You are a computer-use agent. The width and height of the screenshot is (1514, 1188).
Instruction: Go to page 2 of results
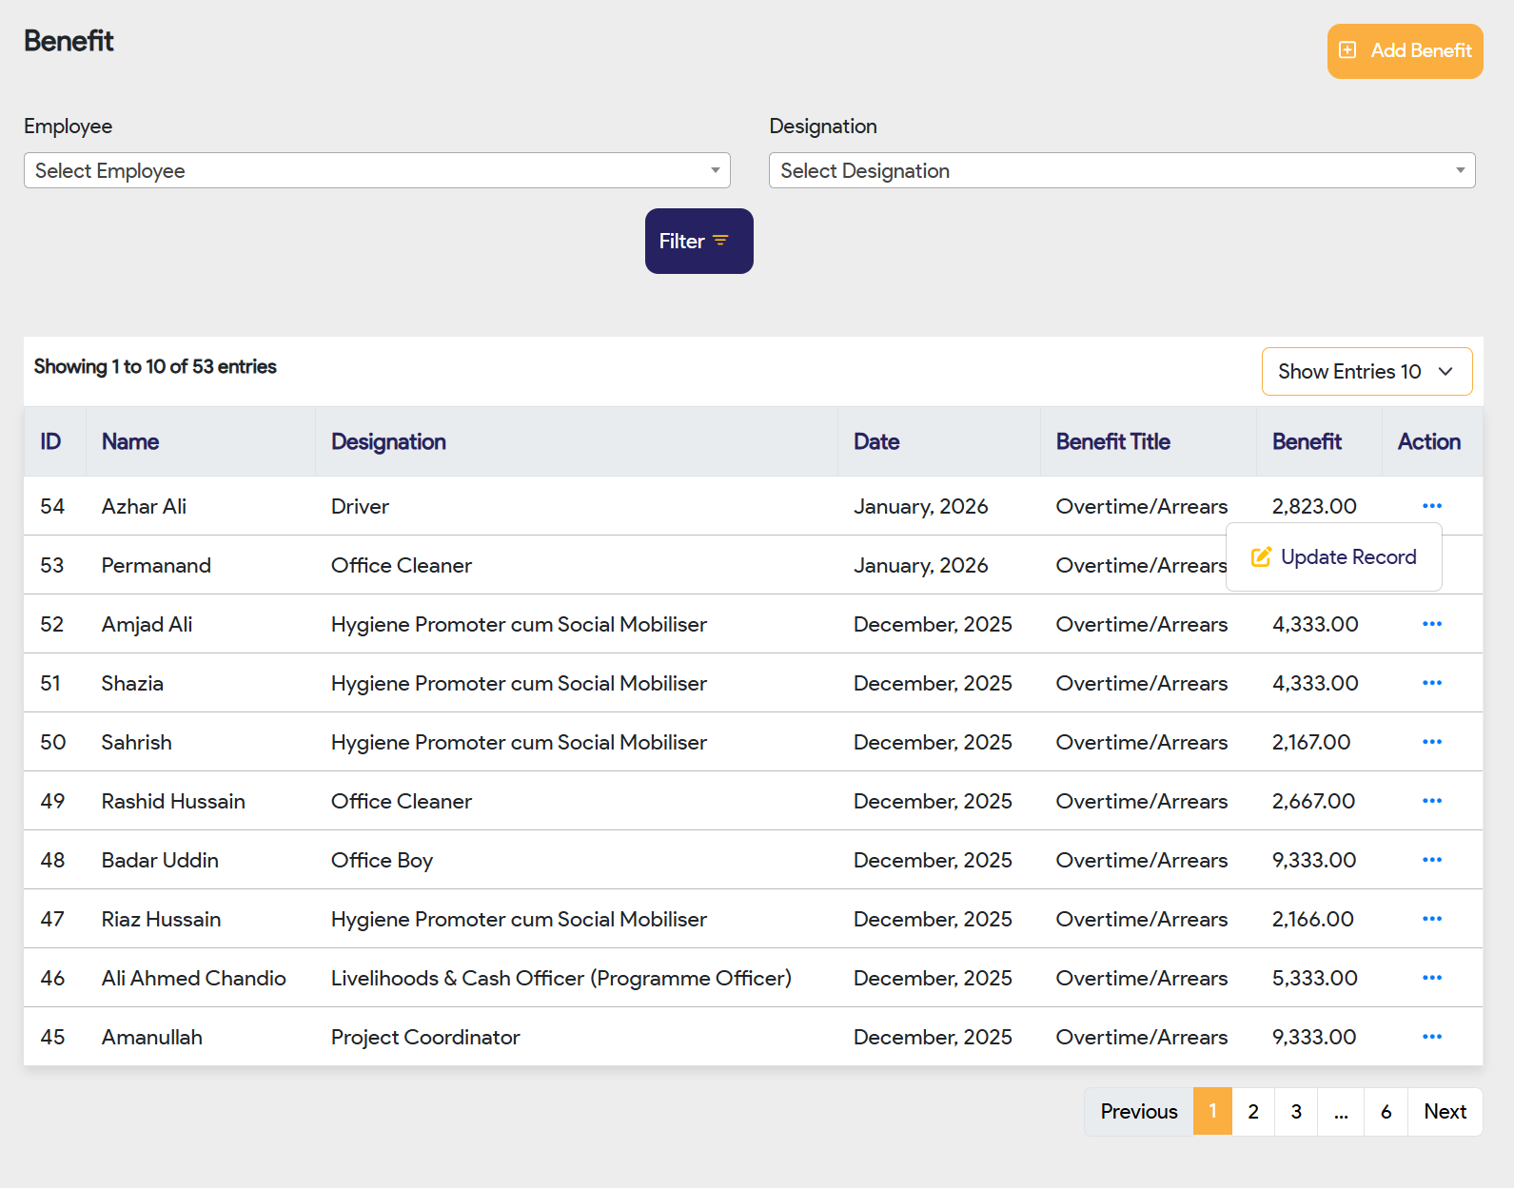[1253, 1111]
